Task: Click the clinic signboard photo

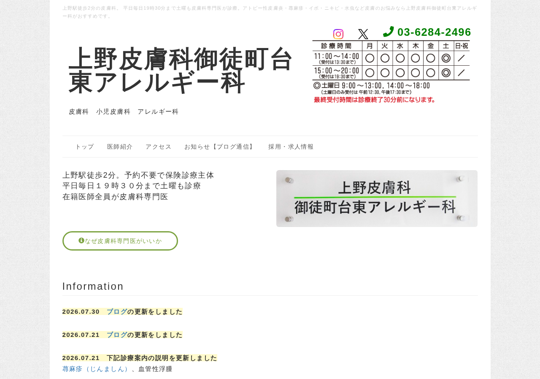Action: (377, 198)
